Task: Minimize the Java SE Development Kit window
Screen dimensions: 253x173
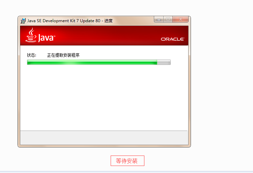Action: (159, 19)
